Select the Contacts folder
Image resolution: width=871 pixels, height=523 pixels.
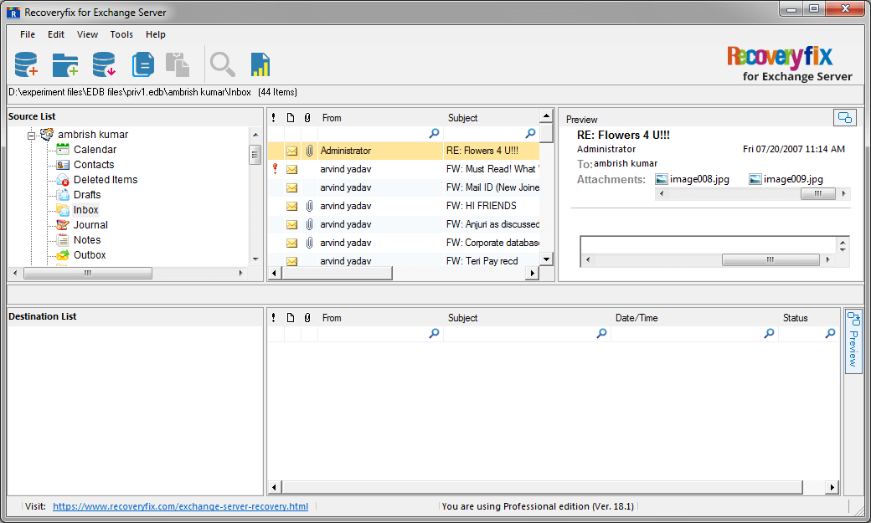coord(94,164)
